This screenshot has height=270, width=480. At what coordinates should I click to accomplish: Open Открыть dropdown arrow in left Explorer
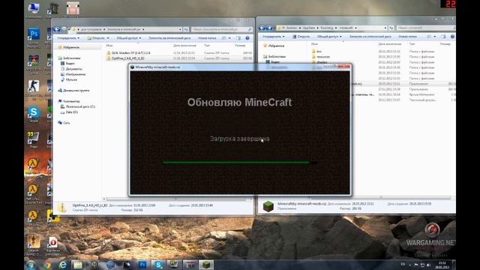pyautogui.click(x=108, y=38)
